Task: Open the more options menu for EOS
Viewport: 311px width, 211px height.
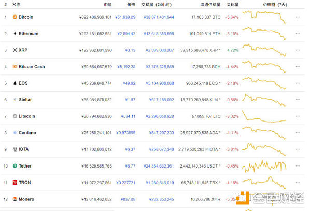Action: 298,83
